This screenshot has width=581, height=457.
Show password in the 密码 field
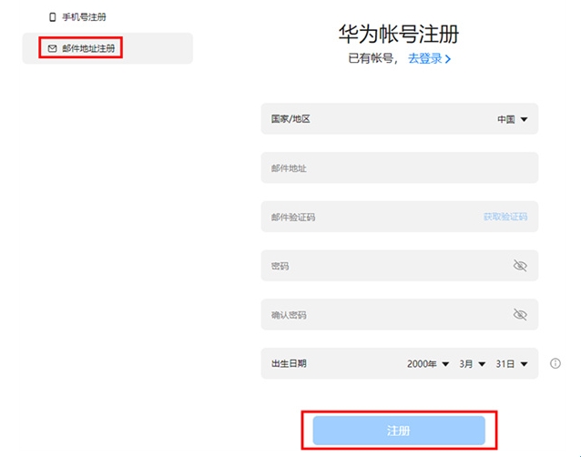click(520, 266)
